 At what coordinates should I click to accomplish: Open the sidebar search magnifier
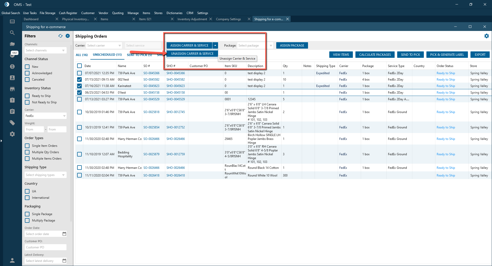pyautogui.click(x=12, y=33)
